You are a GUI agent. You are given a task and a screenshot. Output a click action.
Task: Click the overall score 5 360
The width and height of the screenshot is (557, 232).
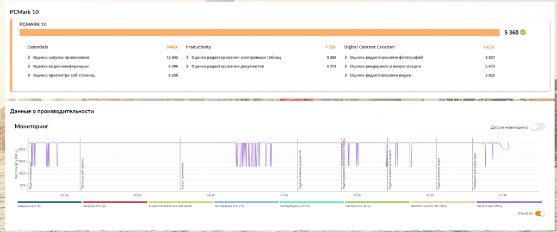click(511, 33)
